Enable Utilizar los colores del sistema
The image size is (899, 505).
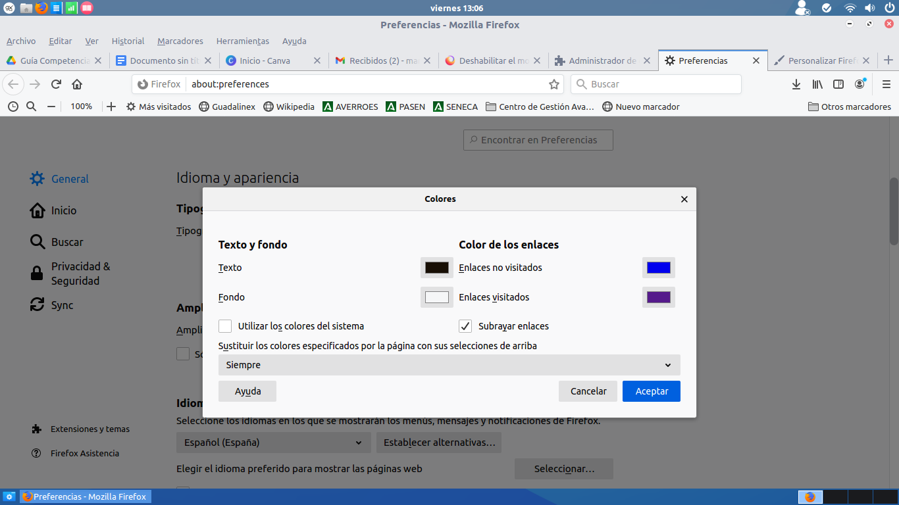(x=225, y=326)
